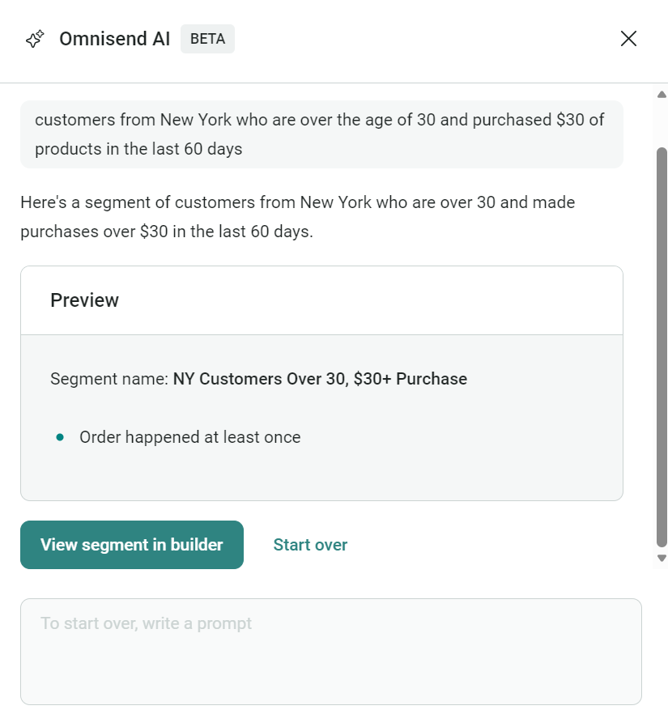Screen dimensions: 668x727
Task: Select the AI response text about New York customers
Action: click(297, 216)
